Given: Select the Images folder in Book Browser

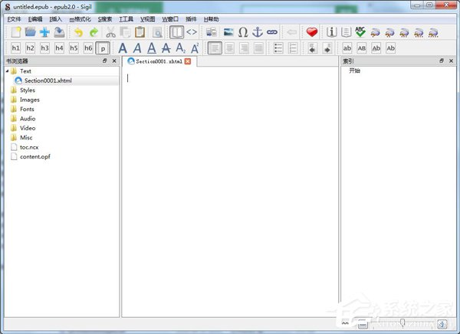Looking at the screenshot, I should [x=29, y=100].
